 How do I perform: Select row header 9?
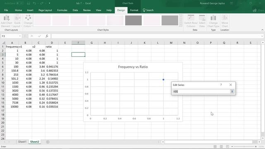pos(3,79)
